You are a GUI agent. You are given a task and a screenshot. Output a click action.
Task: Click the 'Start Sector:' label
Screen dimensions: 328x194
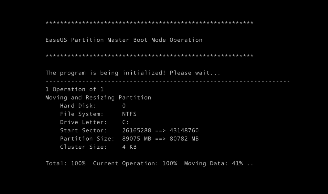(x=83, y=130)
